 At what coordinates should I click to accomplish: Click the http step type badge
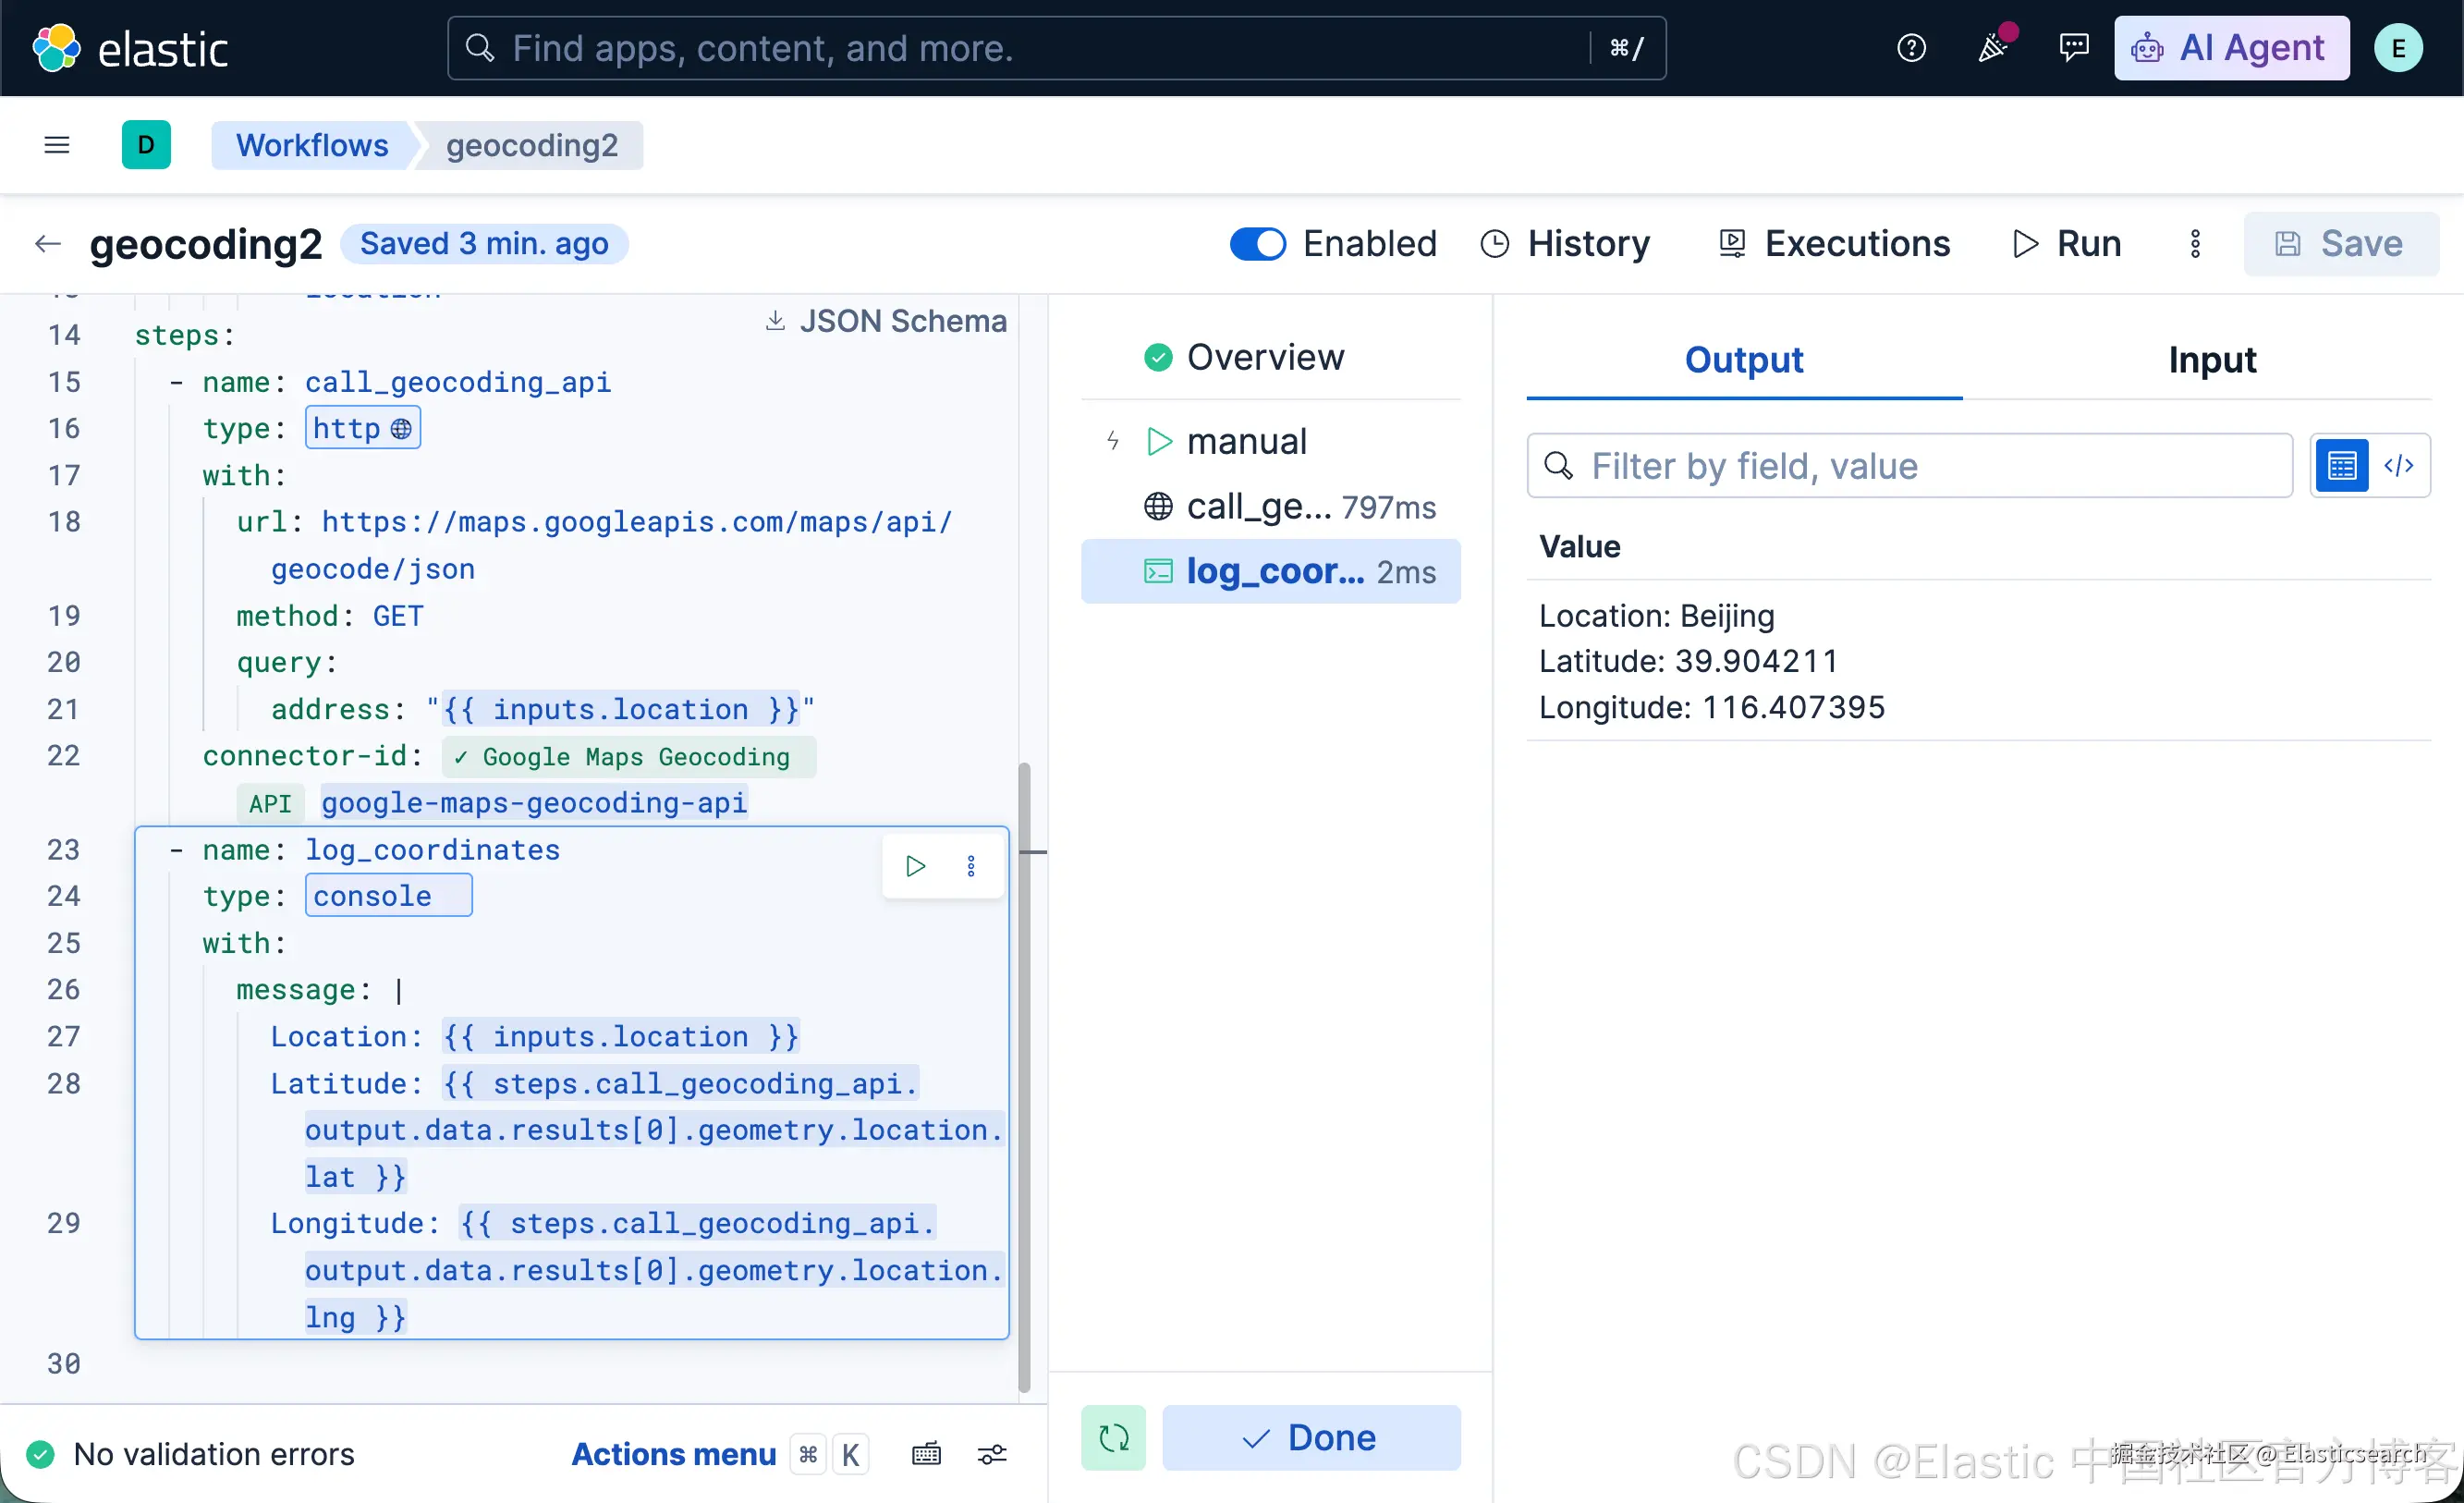coord(363,428)
